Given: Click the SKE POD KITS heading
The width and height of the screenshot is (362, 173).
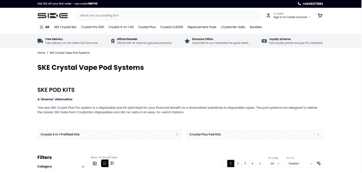Looking at the screenshot, I should click(56, 90).
